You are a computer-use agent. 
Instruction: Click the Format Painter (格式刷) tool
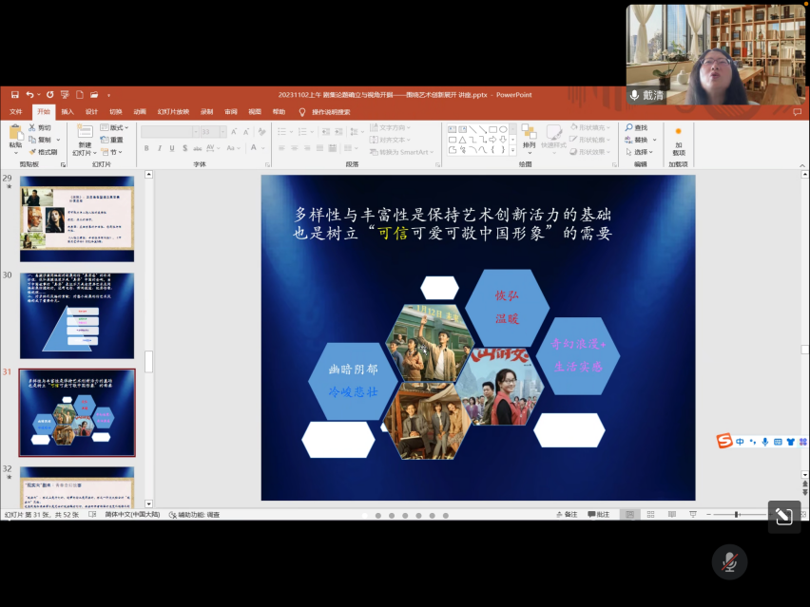(45, 152)
